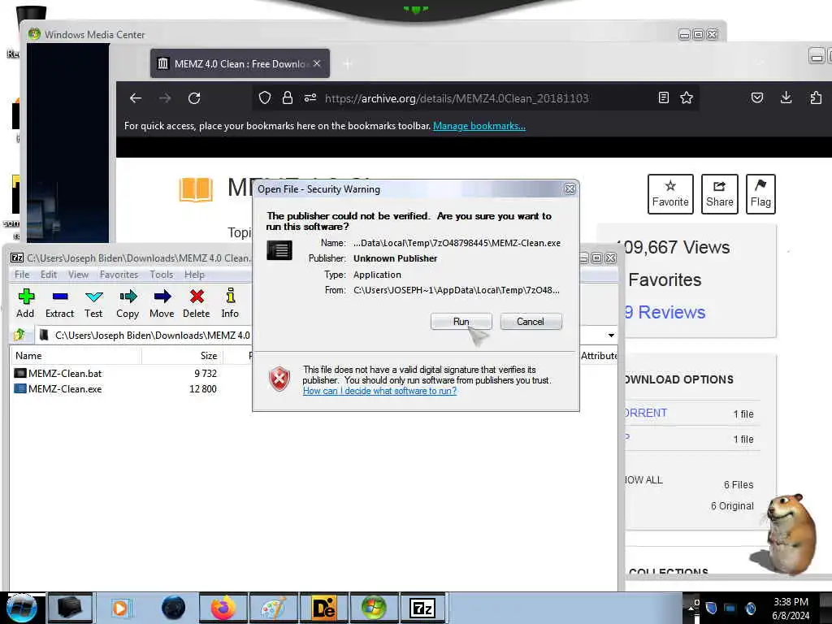Select MEMZ-Clean.bat in the 7-Zip list
Screen dimensions: 832x624
pyautogui.click(x=58, y=374)
